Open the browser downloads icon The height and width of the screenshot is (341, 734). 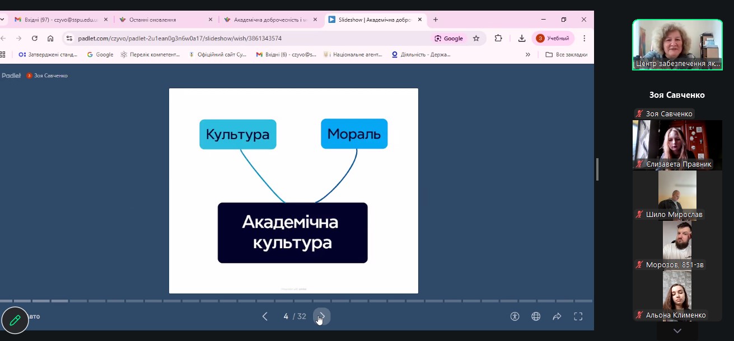[x=522, y=39]
